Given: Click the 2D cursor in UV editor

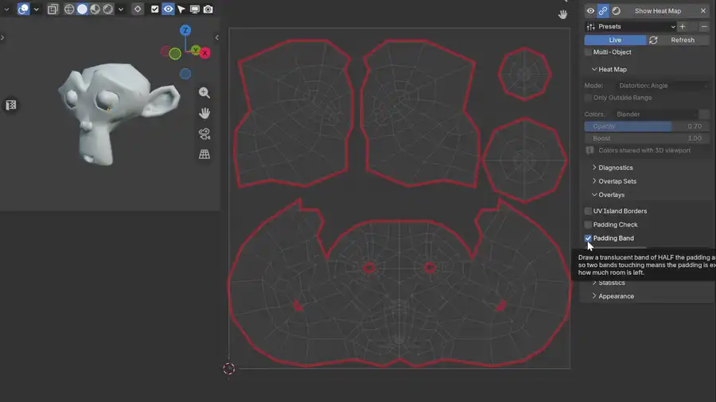Looking at the screenshot, I should click(x=229, y=369).
